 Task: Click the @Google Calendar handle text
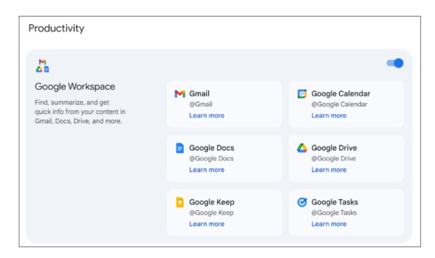coord(339,104)
